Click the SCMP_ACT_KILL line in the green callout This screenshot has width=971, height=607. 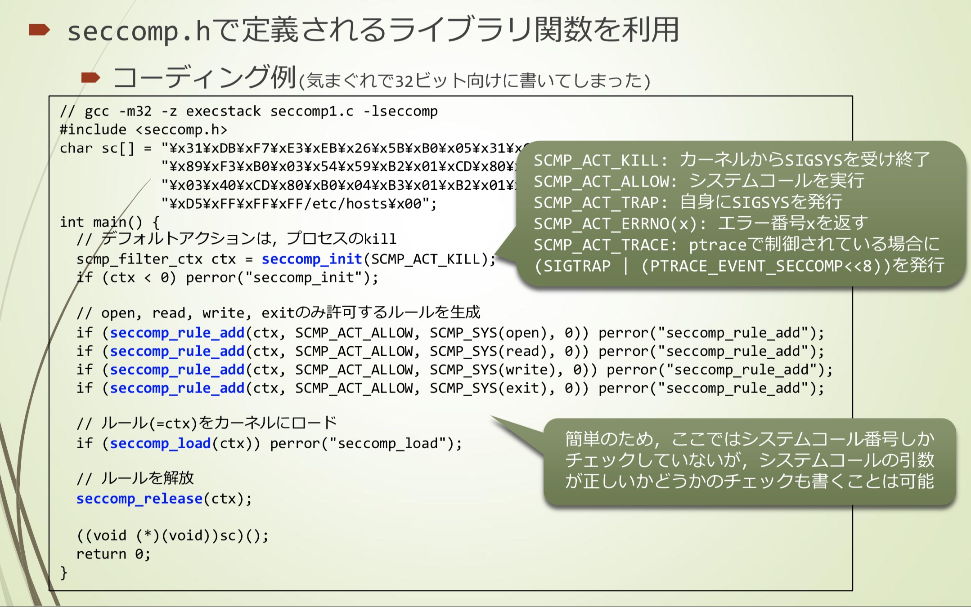[x=731, y=160]
